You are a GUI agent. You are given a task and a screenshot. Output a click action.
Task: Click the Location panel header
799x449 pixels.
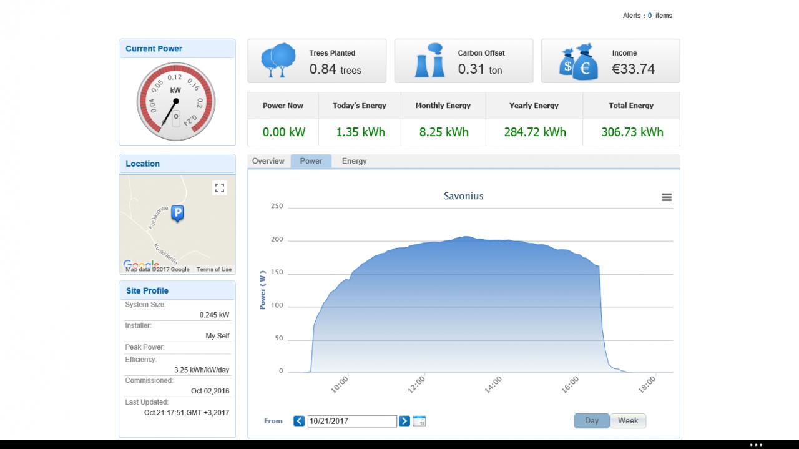(177, 164)
